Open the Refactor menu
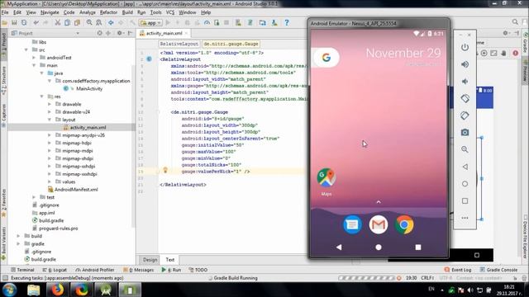Screen dimensions: 529x297 tap(108, 12)
